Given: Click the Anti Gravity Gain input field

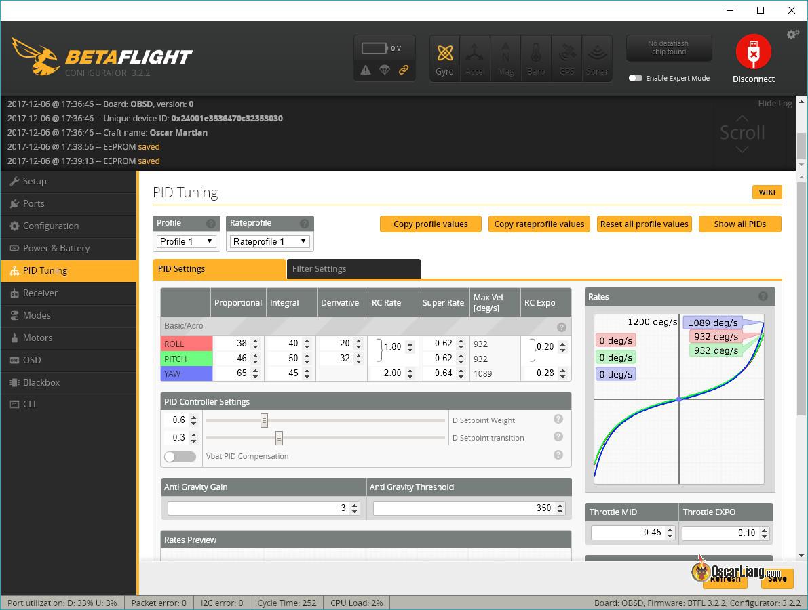Looking at the screenshot, I should pos(258,507).
